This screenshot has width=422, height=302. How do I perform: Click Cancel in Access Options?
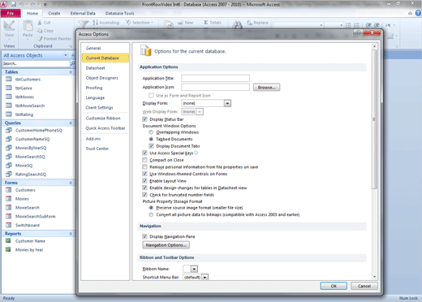(364, 286)
